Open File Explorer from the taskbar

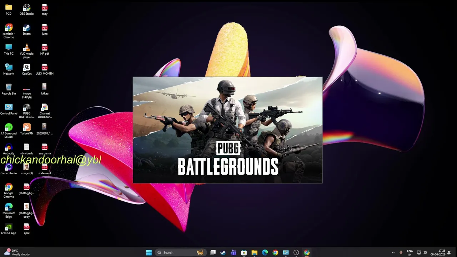(254, 253)
